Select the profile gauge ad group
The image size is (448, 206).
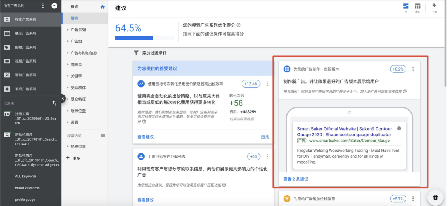tap(25, 200)
